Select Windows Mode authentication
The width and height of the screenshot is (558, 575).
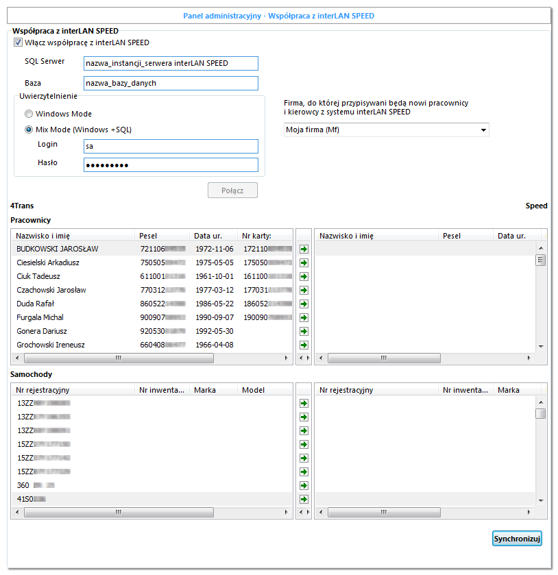click(x=29, y=114)
